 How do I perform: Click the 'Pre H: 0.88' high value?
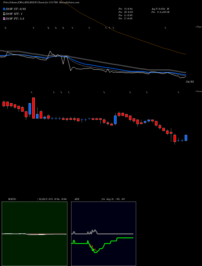(x=126, y=12)
